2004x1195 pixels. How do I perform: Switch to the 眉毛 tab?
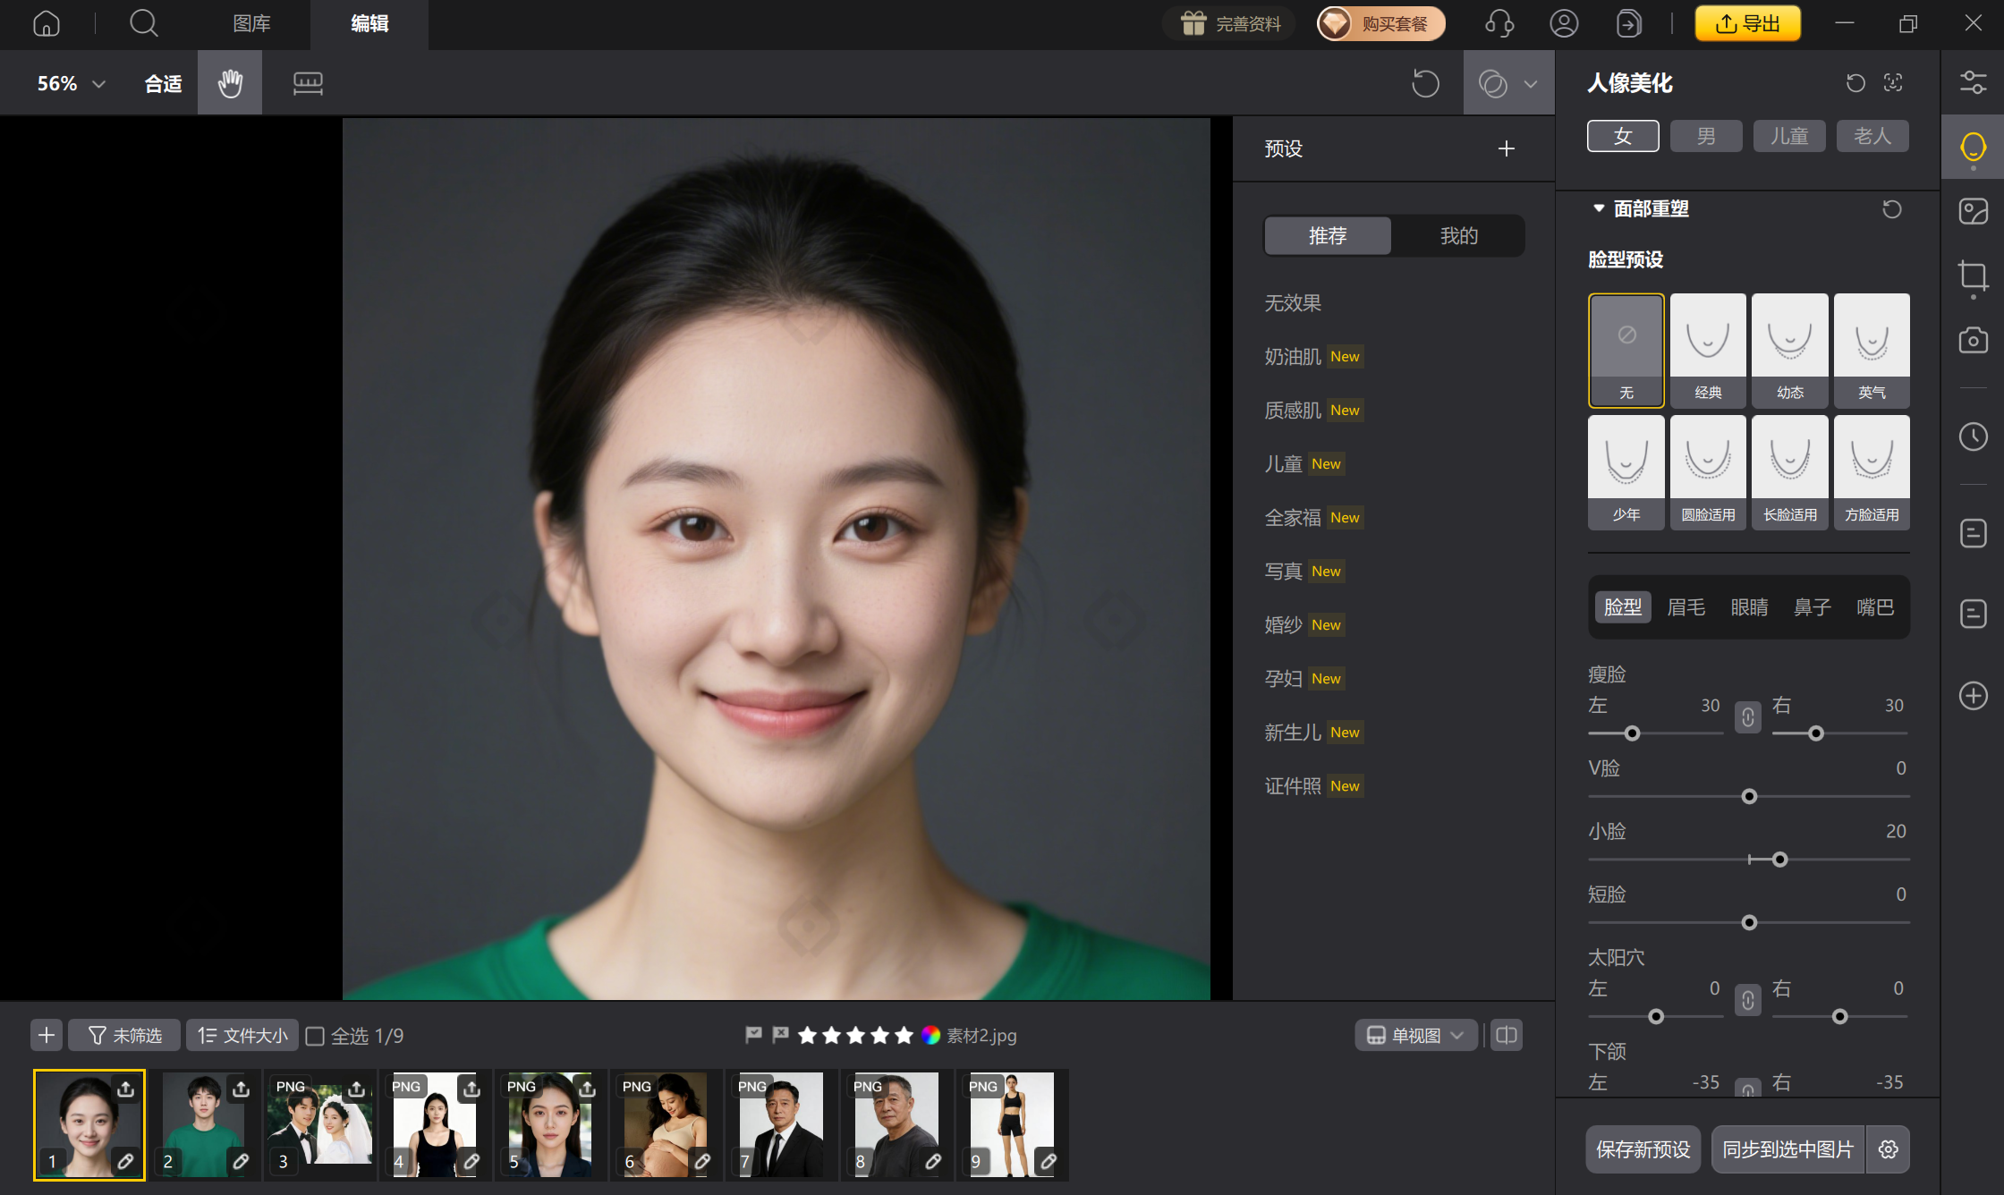pos(1686,607)
